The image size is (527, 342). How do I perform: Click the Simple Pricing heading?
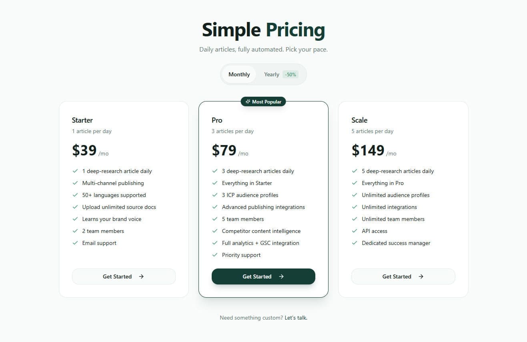pyautogui.click(x=263, y=30)
